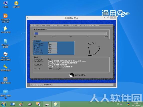
Task: Click the Percent complete value field
Action: 53,43
